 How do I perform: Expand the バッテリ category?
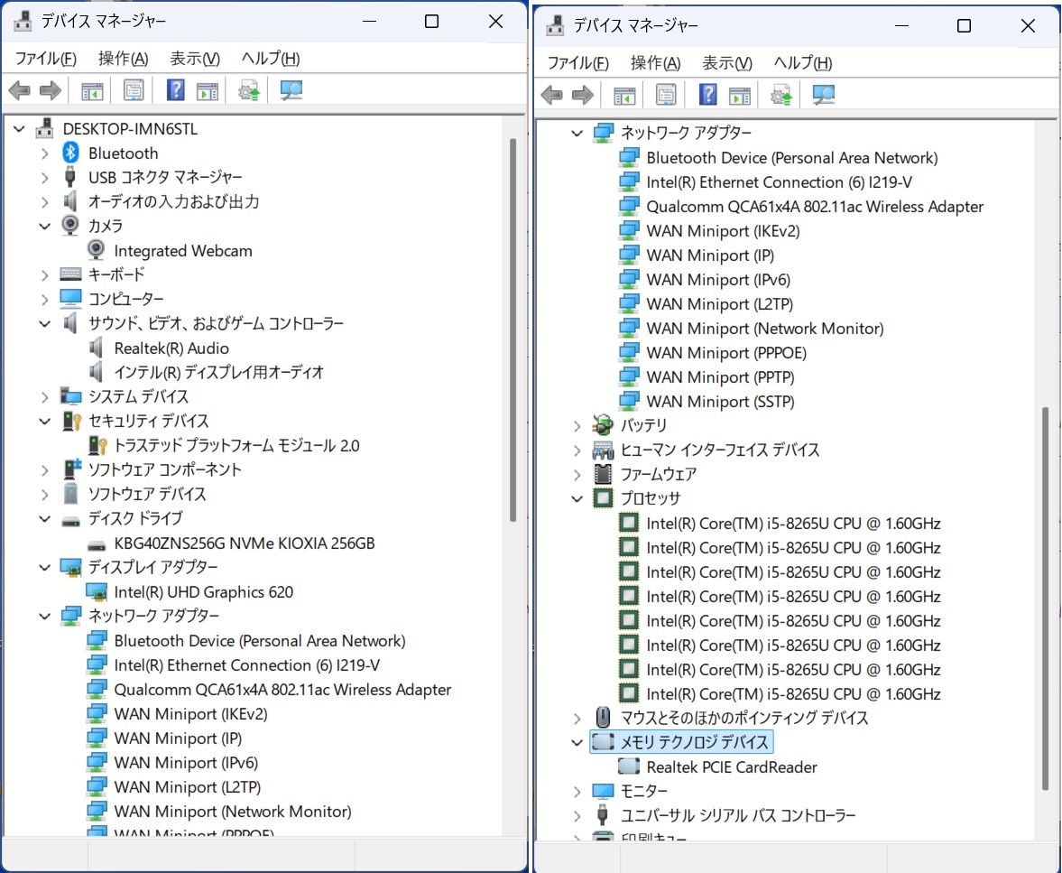(577, 425)
